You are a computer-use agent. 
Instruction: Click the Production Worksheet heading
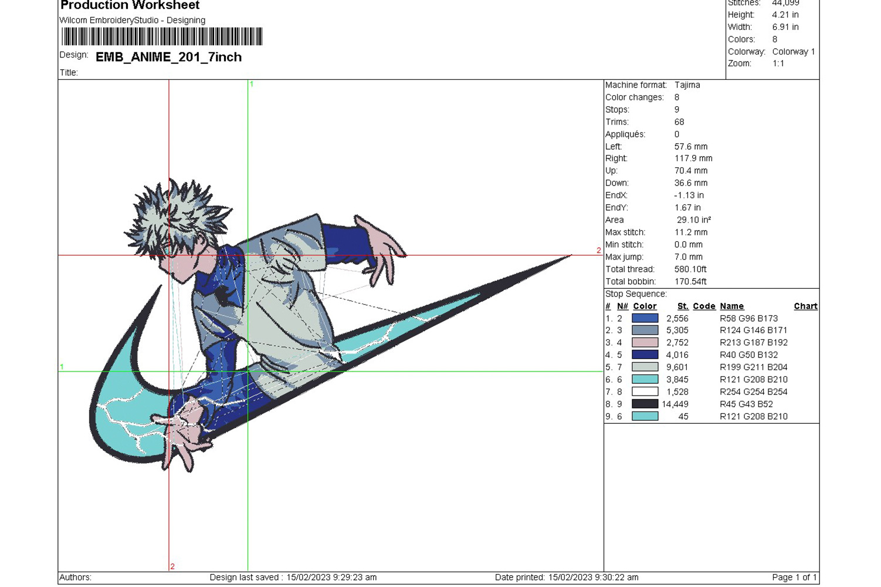coord(130,5)
